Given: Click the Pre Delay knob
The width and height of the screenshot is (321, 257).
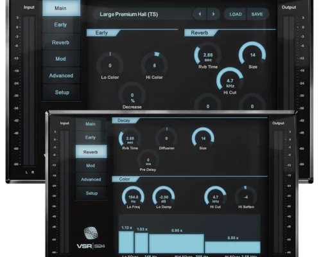Looking at the screenshot, I should [x=148, y=159].
